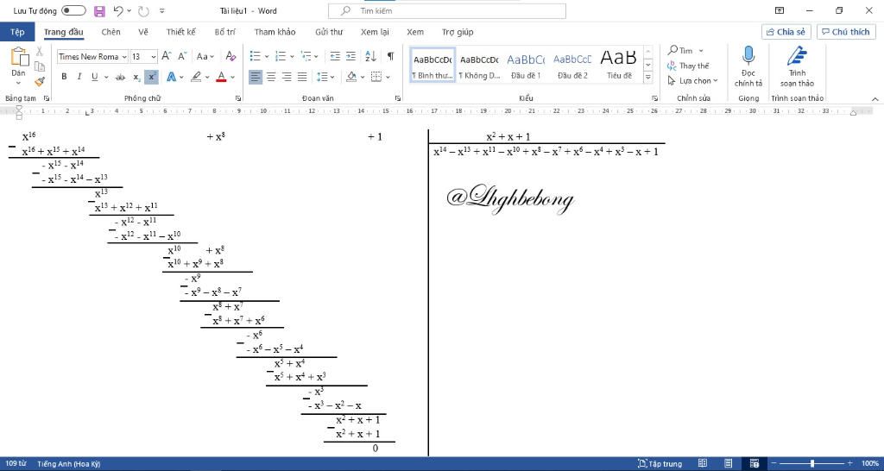Toggle show paragraph marks (¶)
This screenshot has width=884, height=471.
(390, 56)
